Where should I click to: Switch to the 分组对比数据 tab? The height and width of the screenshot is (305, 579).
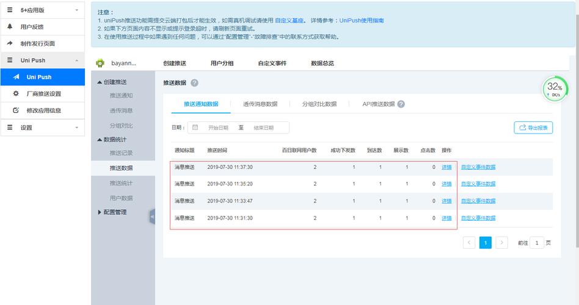(x=319, y=104)
